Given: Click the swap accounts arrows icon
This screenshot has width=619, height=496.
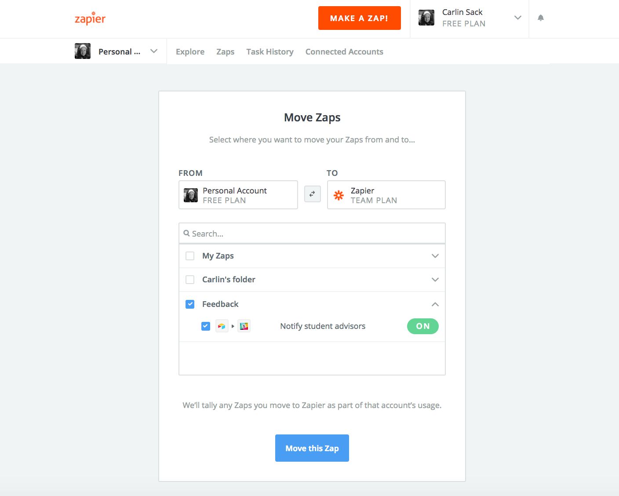Looking at the screenshot, I should point(312,194).
